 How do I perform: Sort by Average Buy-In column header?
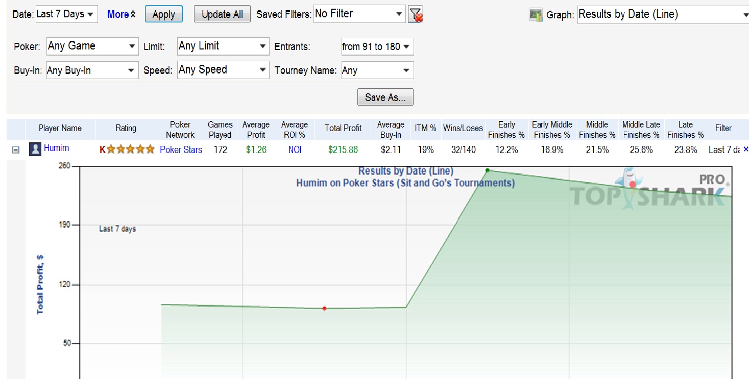pos(391,130)
